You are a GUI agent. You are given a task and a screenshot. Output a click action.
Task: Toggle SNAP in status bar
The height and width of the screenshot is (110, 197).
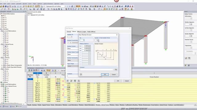tap(123, 109)
